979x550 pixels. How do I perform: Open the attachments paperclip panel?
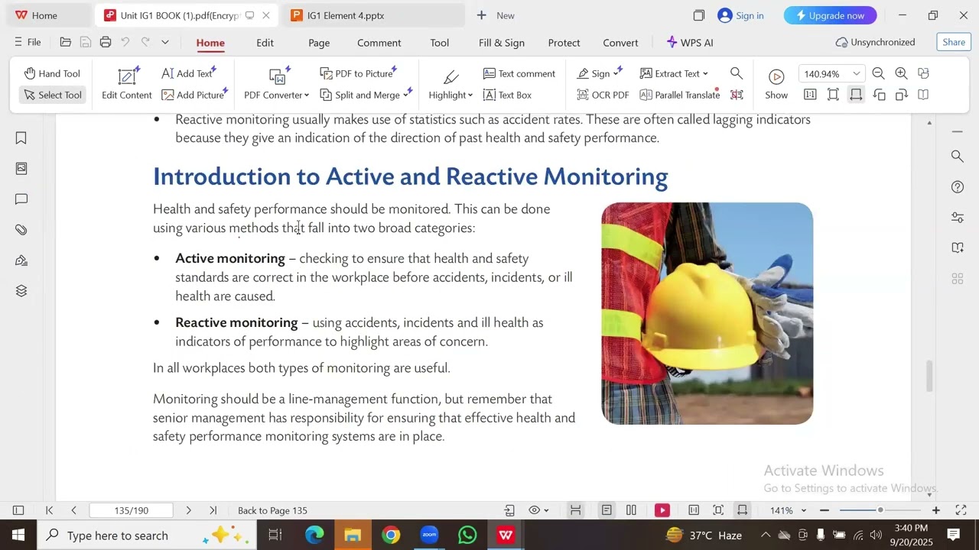click(21, 230)
